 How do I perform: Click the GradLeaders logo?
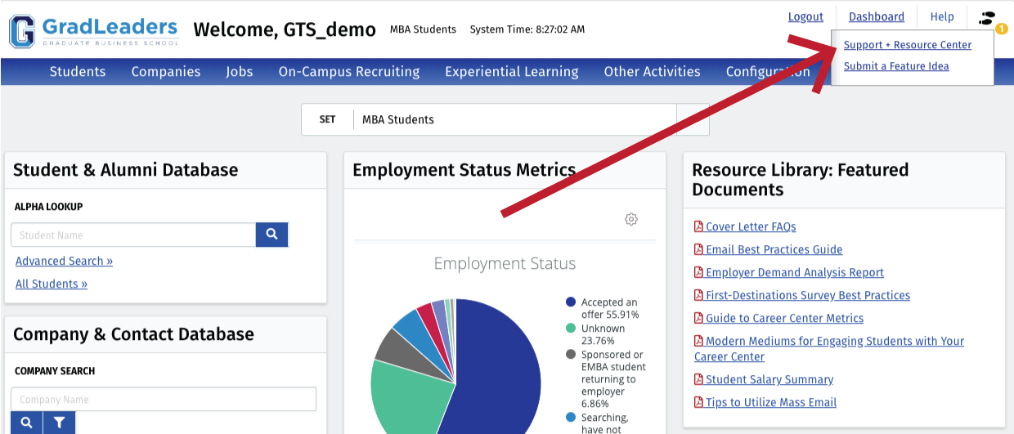[94, 31]
